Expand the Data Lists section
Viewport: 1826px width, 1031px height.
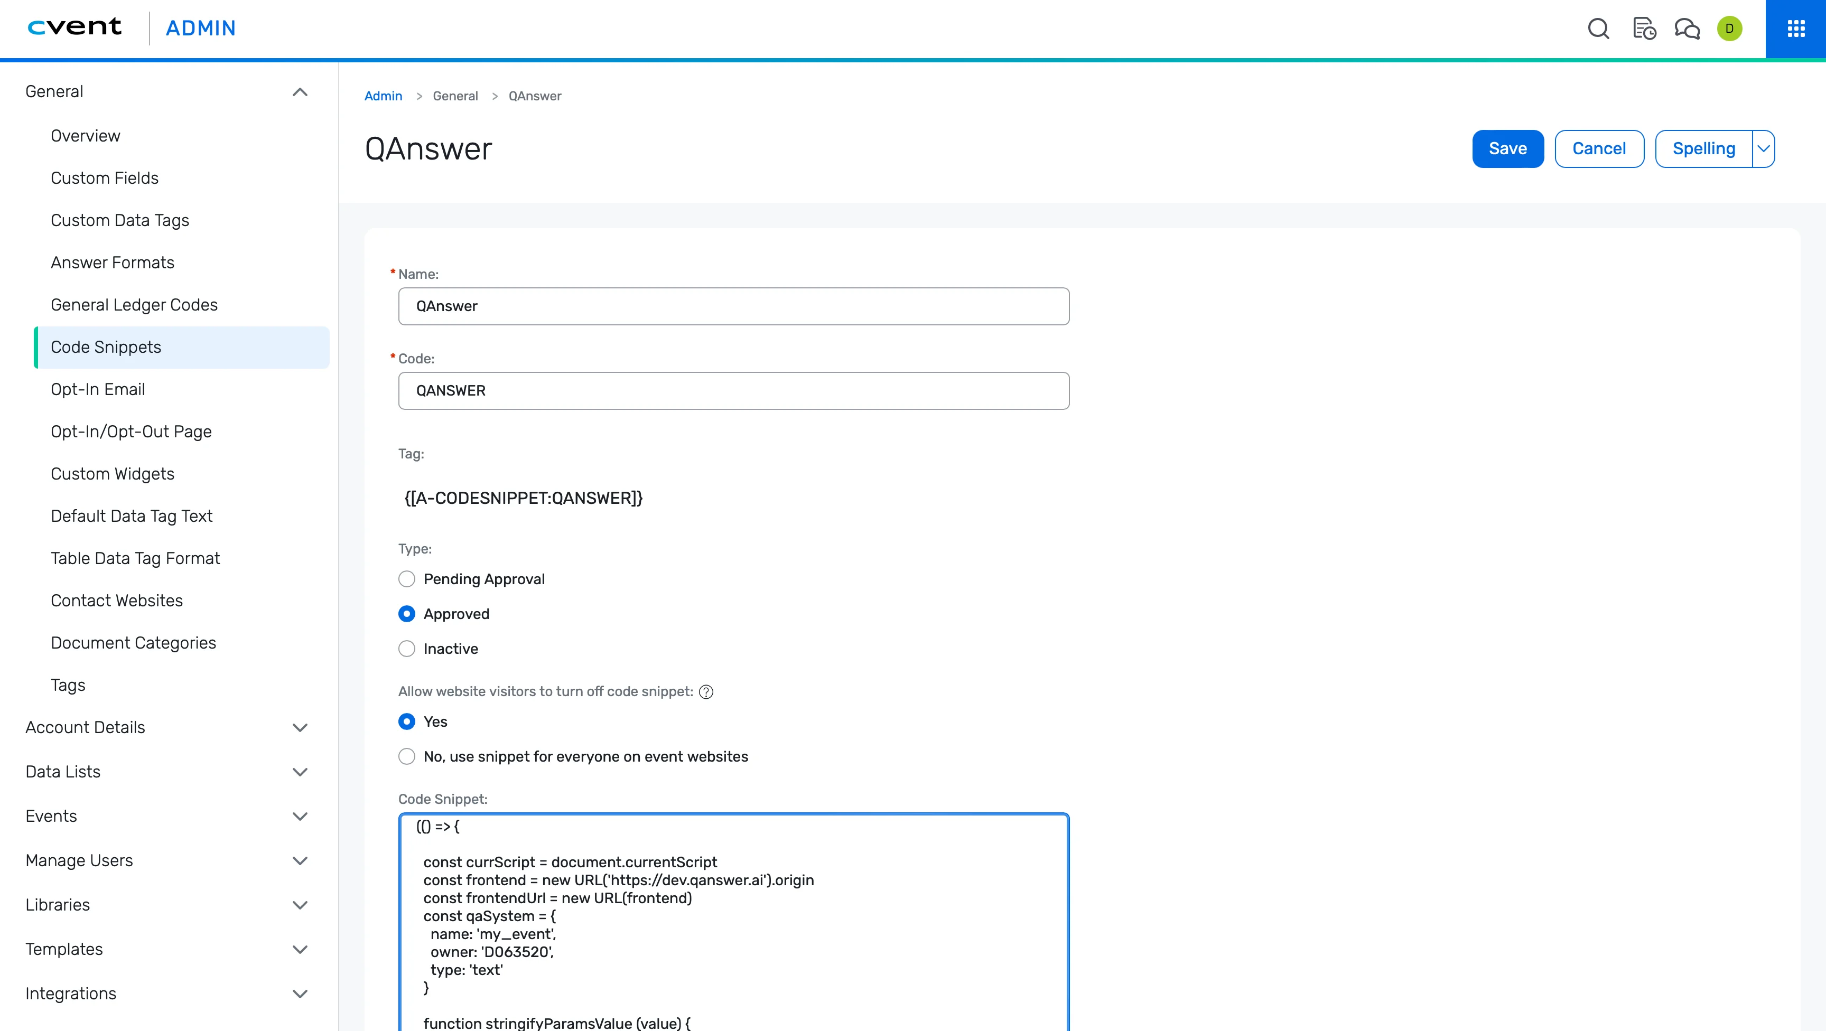point(300,772)
